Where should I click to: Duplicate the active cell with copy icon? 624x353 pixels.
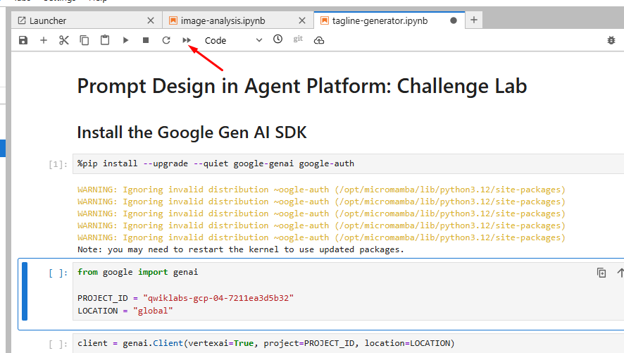[601, 273]
